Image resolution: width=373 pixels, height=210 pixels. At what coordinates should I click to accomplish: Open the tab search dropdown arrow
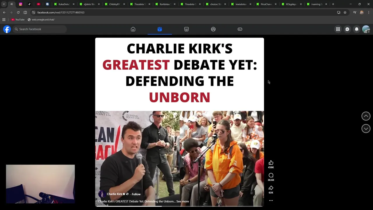(4, 4)
